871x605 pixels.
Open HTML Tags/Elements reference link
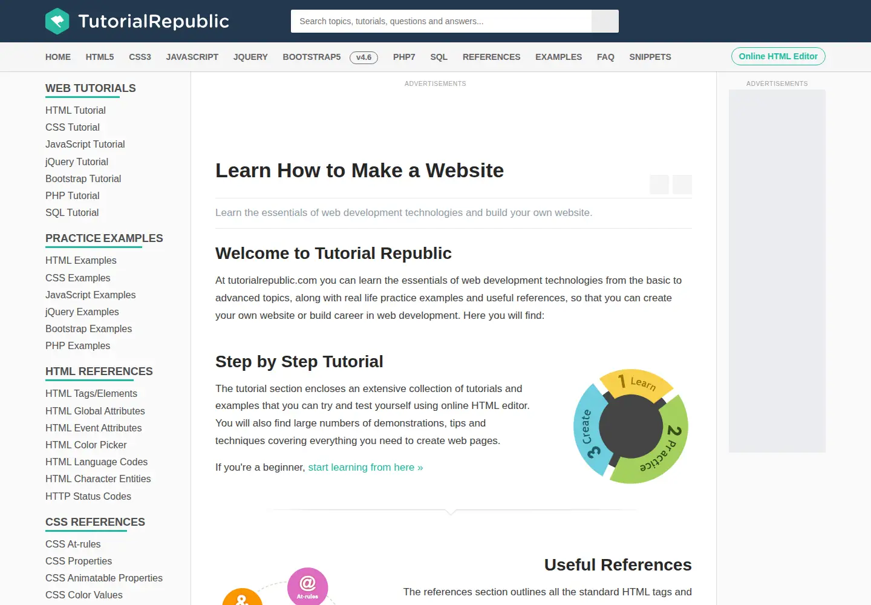point(91,393)
